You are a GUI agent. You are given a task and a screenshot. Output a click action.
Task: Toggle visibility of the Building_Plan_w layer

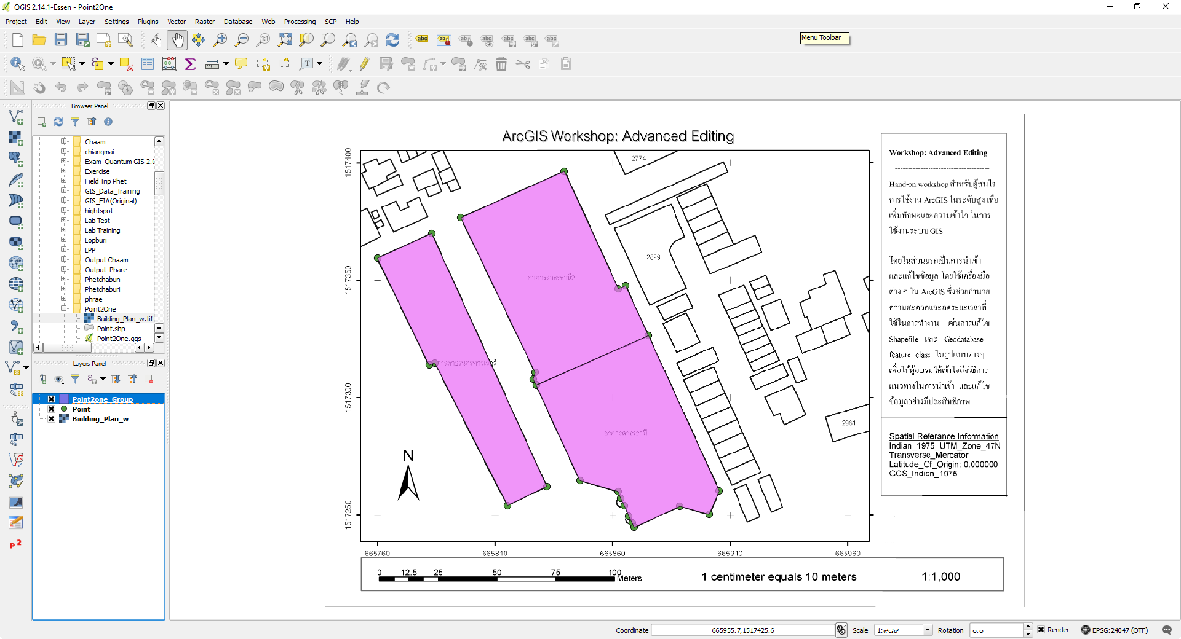pyautogui.click(x=52, y=419)
